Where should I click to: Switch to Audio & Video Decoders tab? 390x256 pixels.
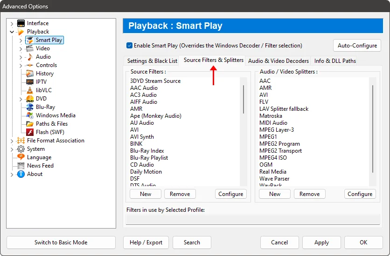tap(279, 61)
